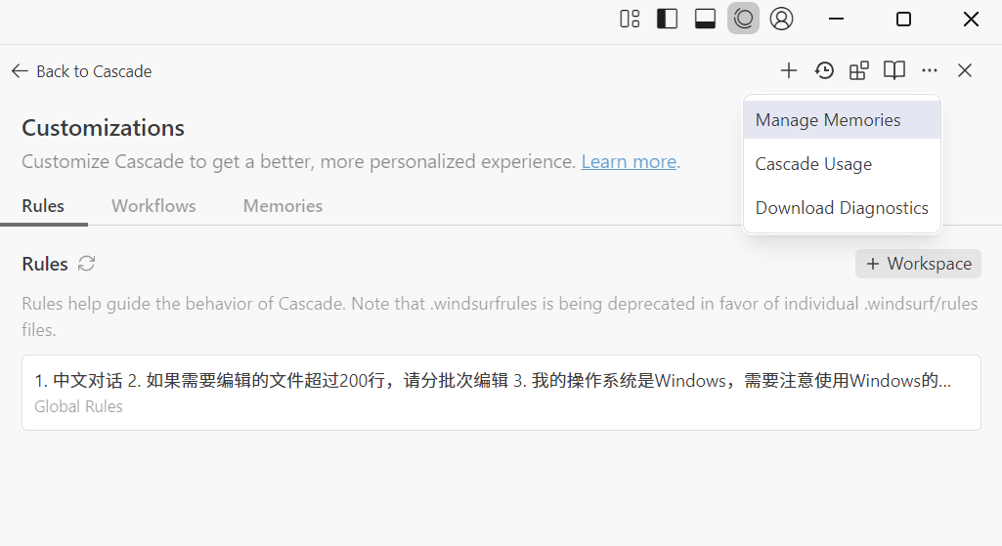
Task: Select Download Diagnostics menu entry
Action: point(842,208)
